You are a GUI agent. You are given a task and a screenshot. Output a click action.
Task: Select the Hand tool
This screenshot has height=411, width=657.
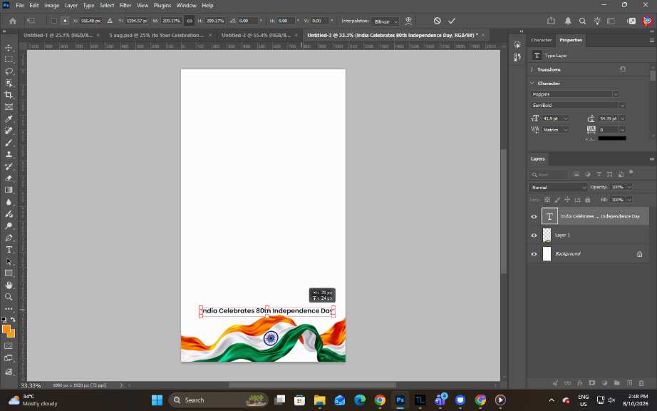tap(9, 285)
